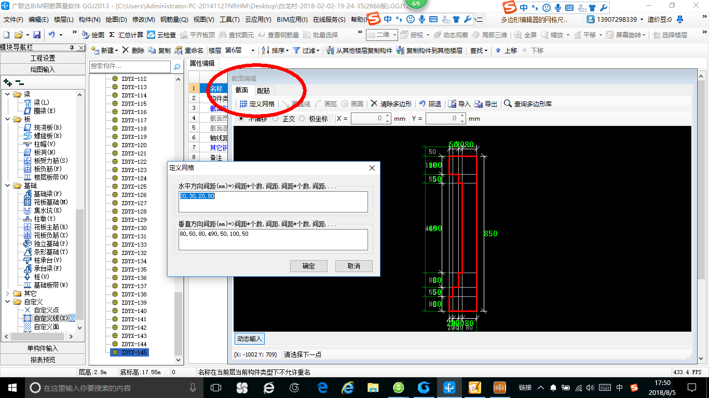Open the Windows Start menu
This screenshot has width=709, height=398.
click(x=11, y=387)
